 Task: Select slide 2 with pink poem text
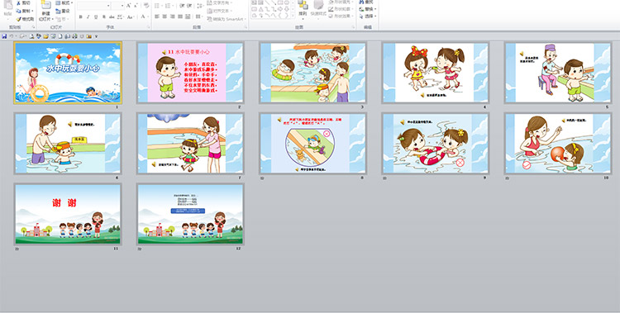click(x=190, y=73)
